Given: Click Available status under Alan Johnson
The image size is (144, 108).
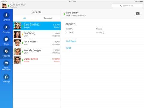Looking at the screenshot, I should [x=14, y=7].
